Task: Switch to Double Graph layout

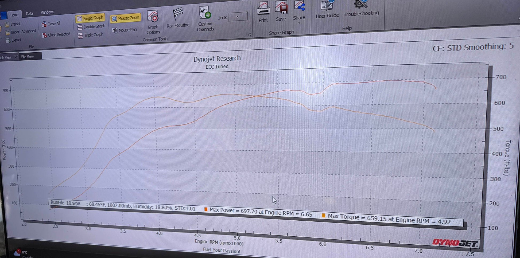Action: pos(91,27)
